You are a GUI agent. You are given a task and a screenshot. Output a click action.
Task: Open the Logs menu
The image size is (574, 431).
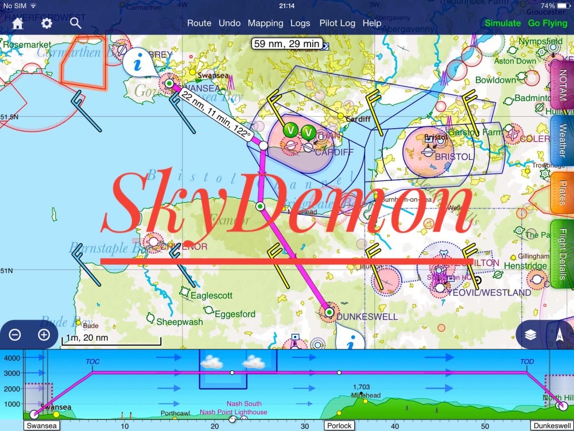300,23
